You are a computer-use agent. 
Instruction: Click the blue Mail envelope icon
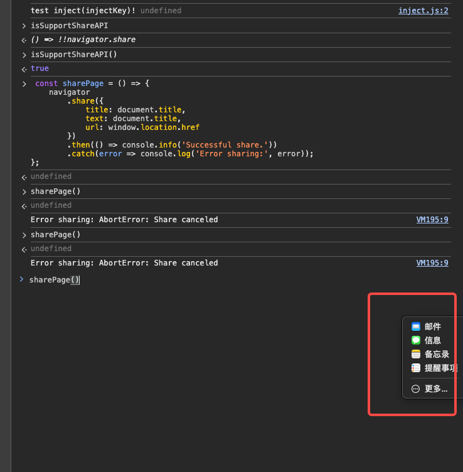[x=415, y=326]
